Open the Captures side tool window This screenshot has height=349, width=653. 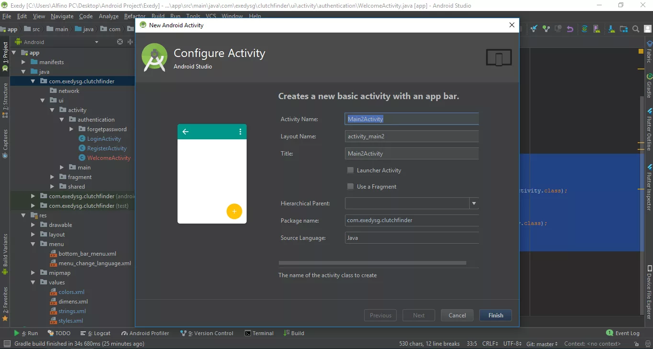point(5,143)
